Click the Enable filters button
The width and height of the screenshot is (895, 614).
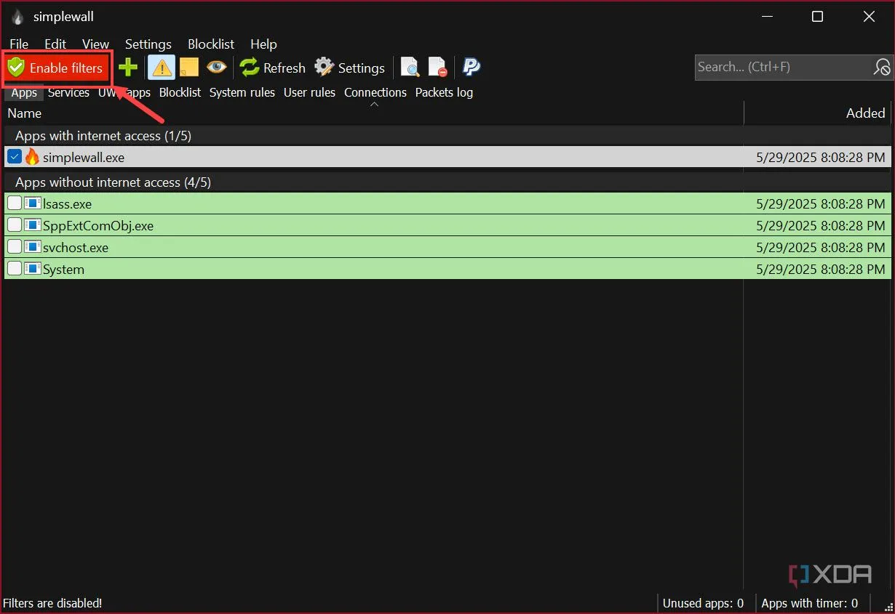tap(57, 68)
